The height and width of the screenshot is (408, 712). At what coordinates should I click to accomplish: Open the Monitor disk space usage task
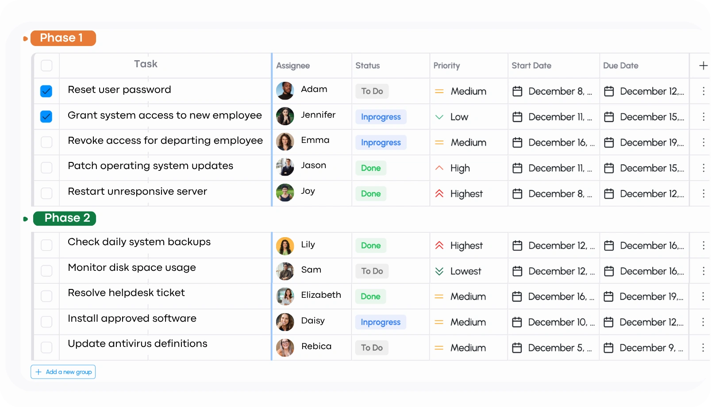pos(132,268)
